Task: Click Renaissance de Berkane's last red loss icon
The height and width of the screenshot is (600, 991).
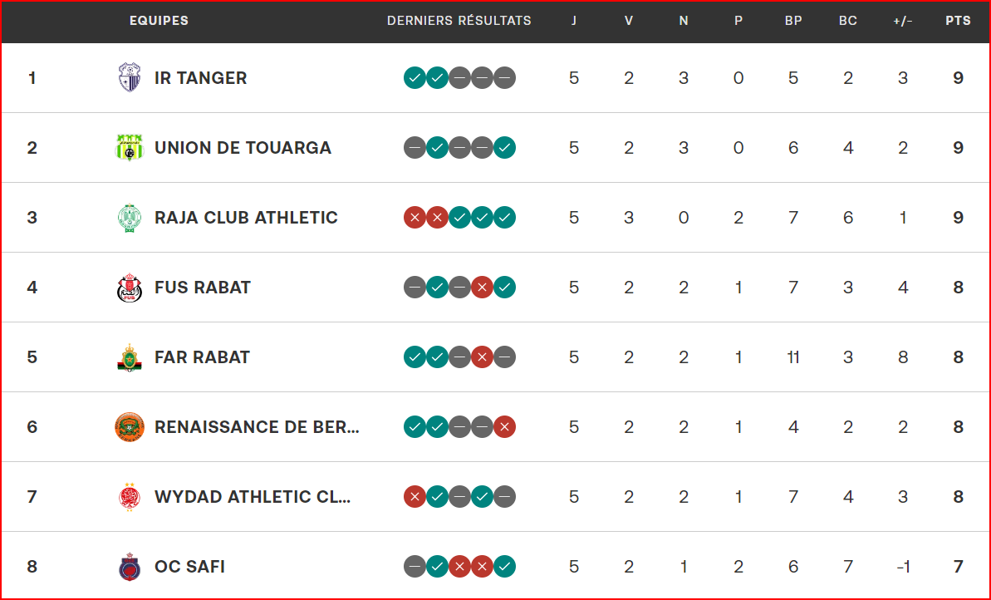Action: tap(504, 427)
